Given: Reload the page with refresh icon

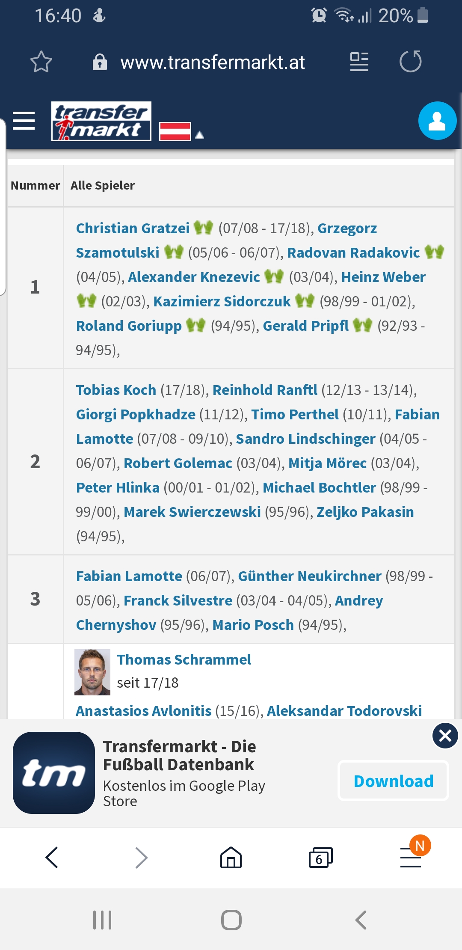Looking at the screenshot, I should 411,62.
